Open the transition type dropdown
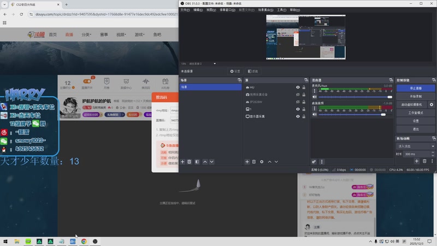Screen dimensions: 437x246 [x=415, y=146]
